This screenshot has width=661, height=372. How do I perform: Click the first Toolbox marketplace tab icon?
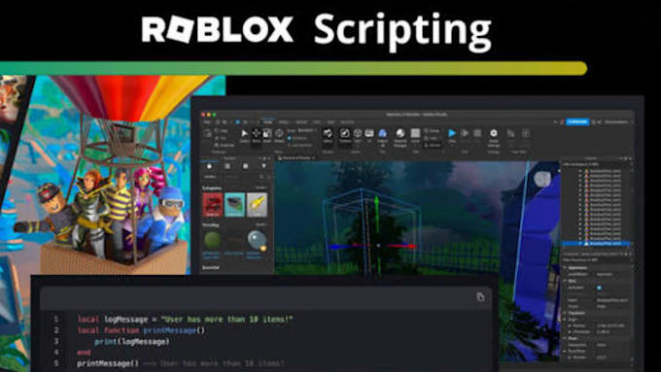(x=210, y=166)
